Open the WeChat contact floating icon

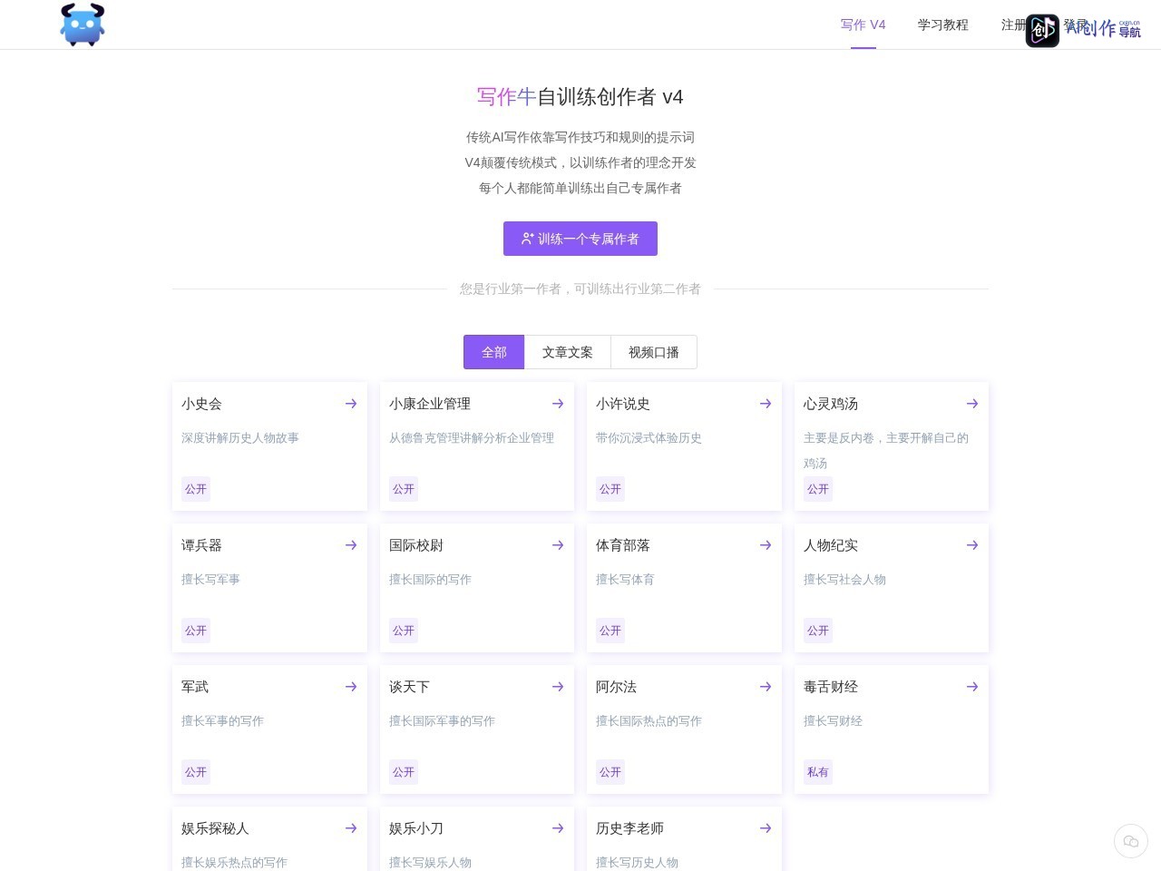(1131, 841)
